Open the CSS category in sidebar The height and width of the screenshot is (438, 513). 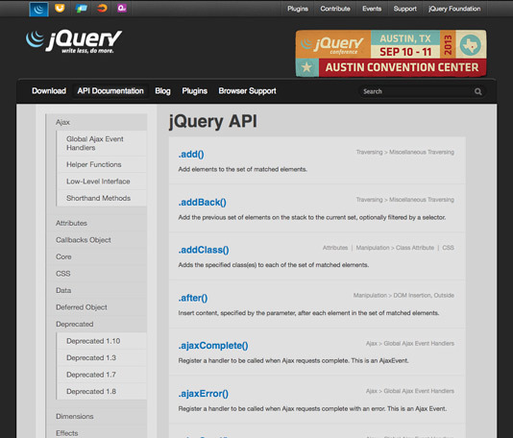[62, 274]
